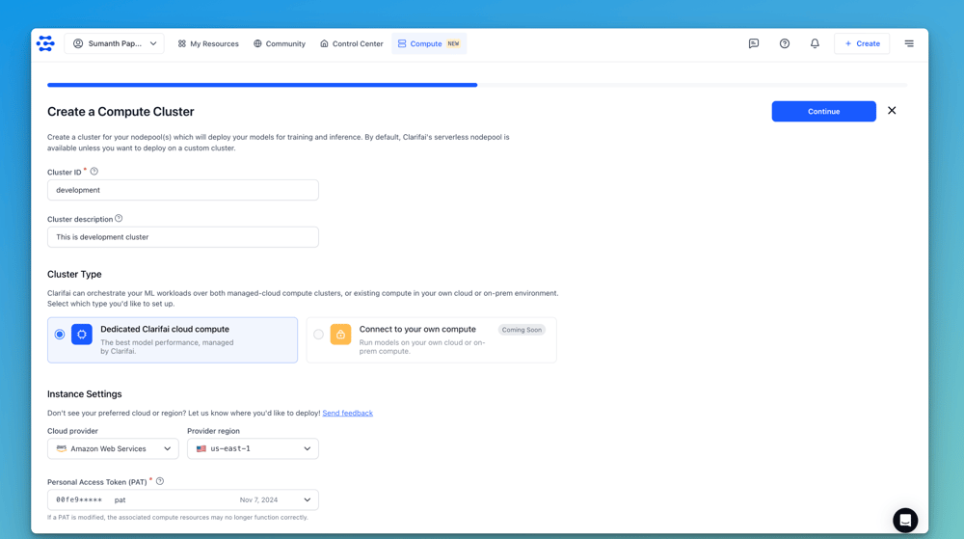Click the Personal Access Token help icon

coord(160,481)
